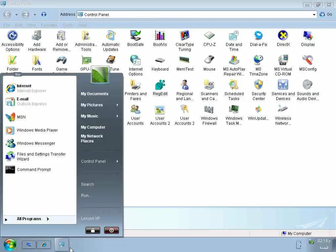Click the red power shutdown button
The width and height of the screenshot is (336, 252).
[112, 230]
